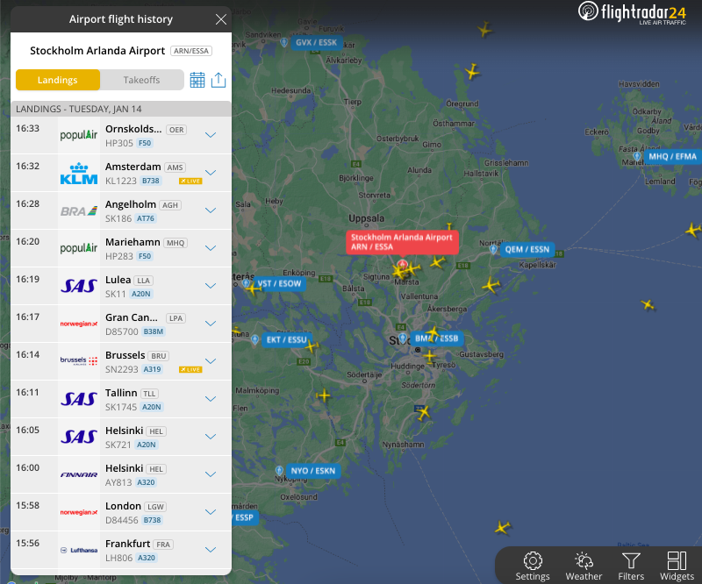Expand the Ornskoldsvik HP305 flight row
The width and height of the screenshot is (702, 584).
coord(211,135)
